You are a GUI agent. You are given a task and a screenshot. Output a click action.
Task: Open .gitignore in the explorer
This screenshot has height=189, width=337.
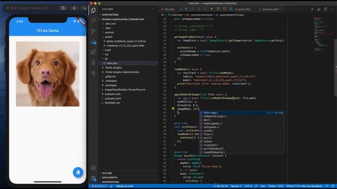click(111, 77)
